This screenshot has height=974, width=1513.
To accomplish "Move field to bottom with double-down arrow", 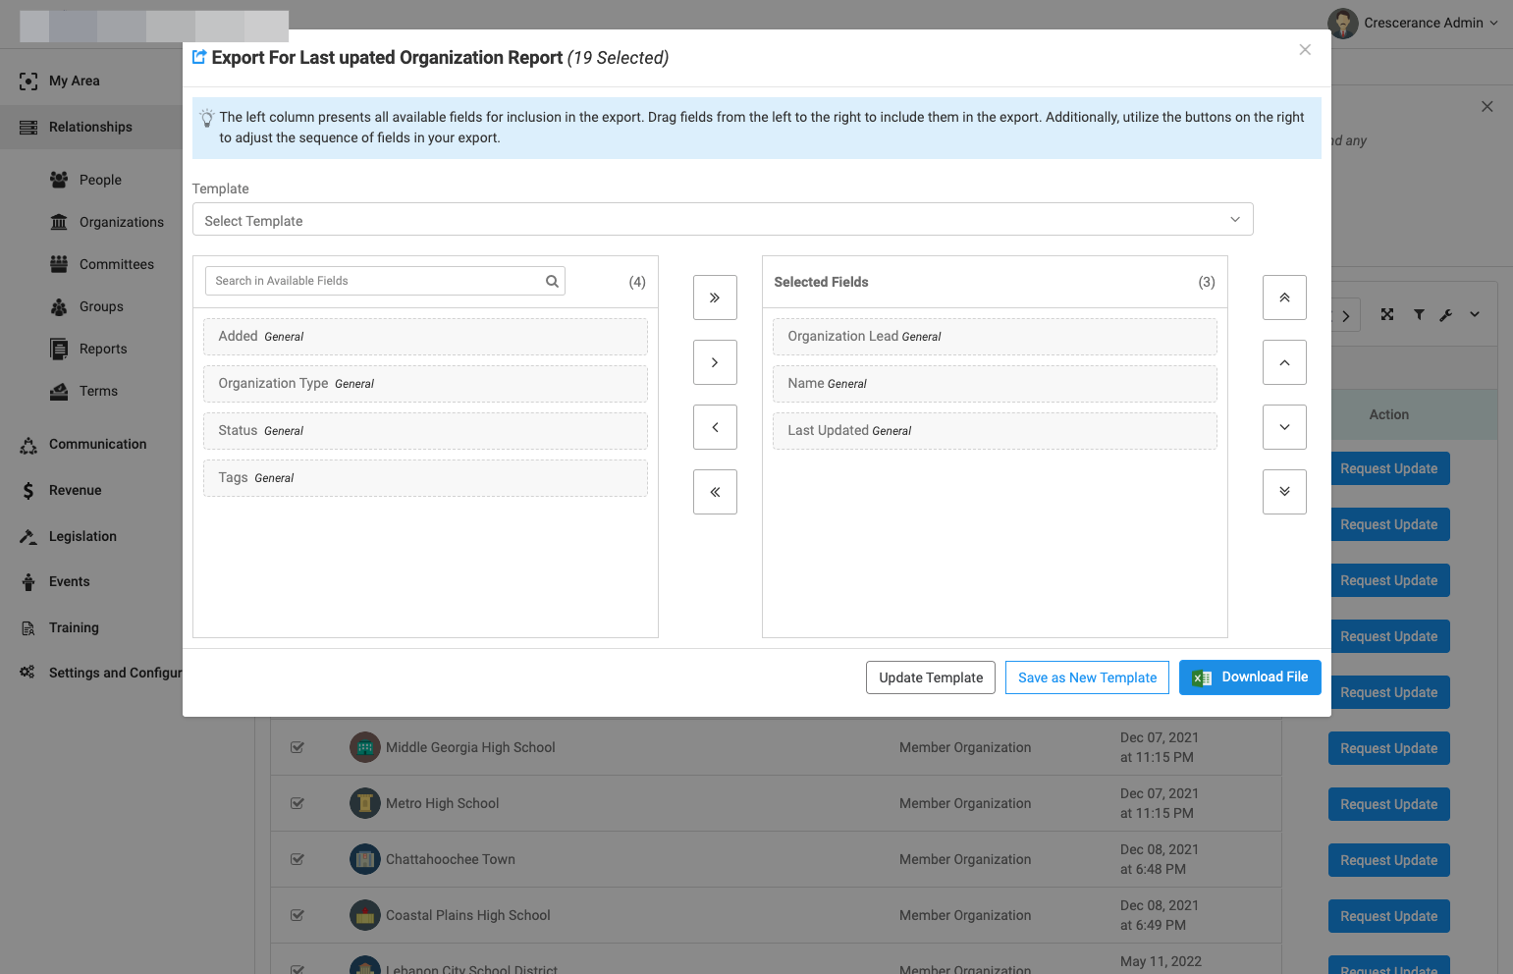I will coord(1284,492).
